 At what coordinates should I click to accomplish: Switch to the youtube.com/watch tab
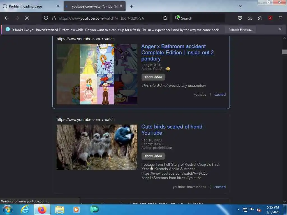click(95, 6)
